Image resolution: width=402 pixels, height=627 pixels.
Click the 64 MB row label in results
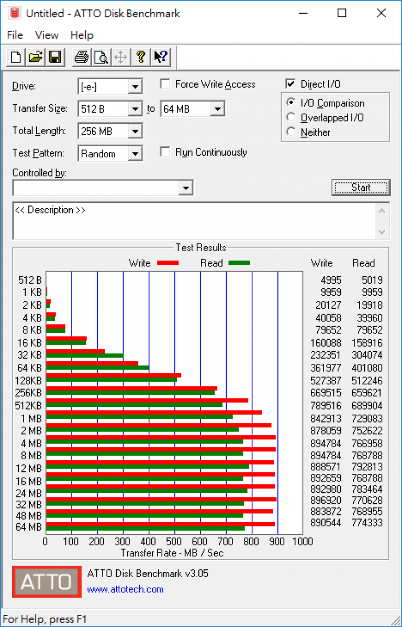tap(29, 527)
